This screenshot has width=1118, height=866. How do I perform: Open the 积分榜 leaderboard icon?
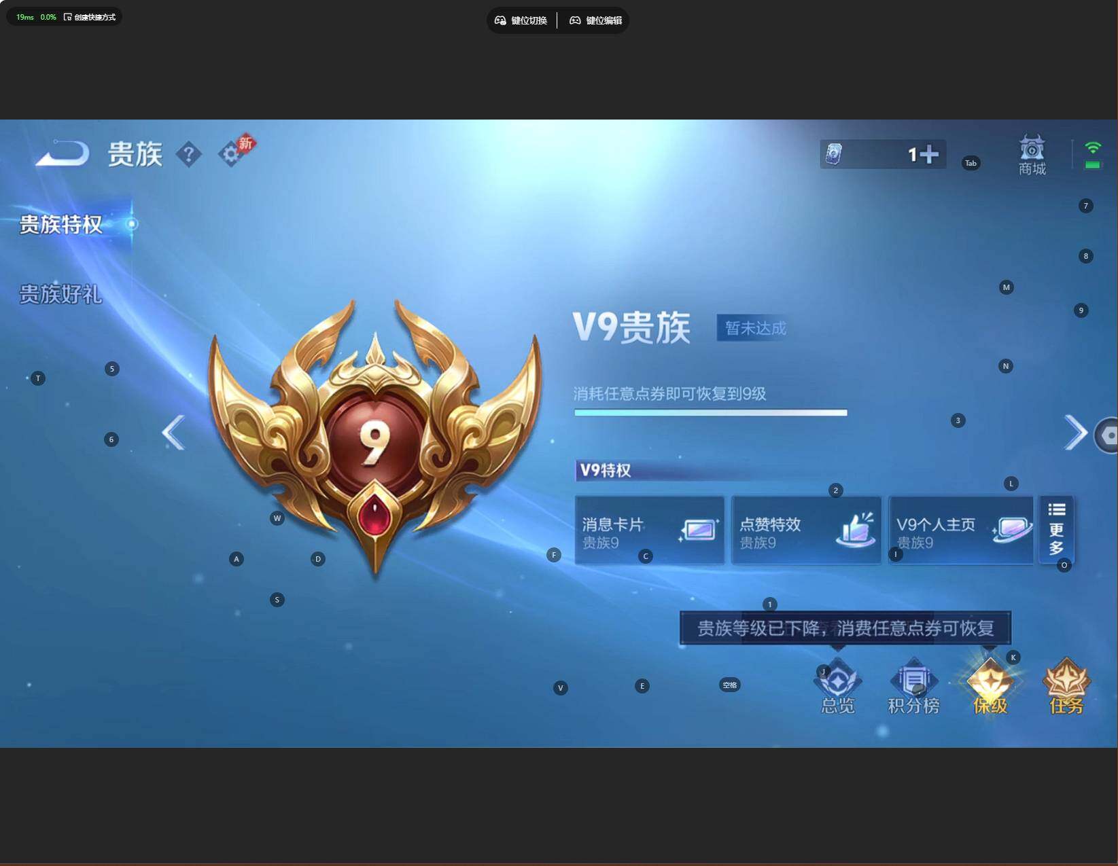913,687
